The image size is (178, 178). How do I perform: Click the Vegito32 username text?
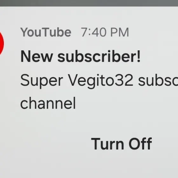100,81
